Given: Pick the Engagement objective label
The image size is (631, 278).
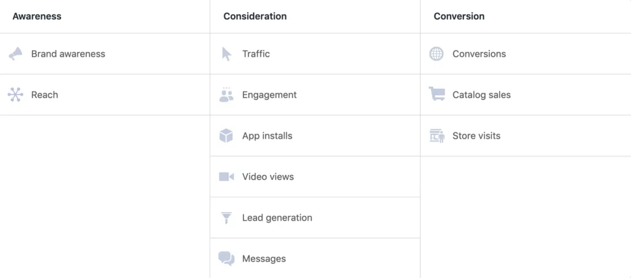Looking at the screenshot, I should [x=269, y=95].
